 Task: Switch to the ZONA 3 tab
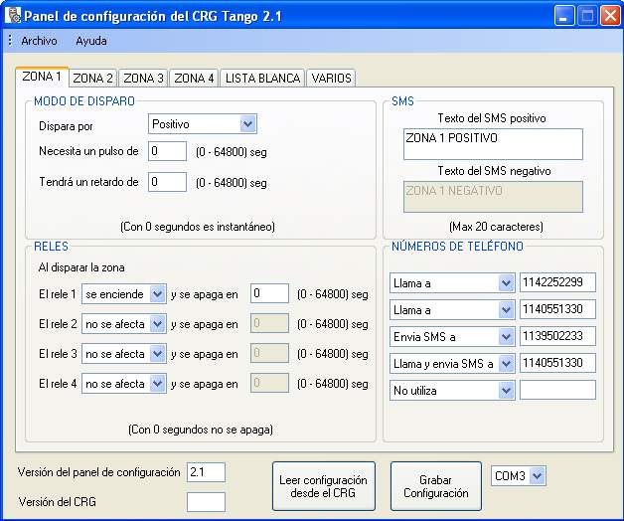[143, 79]
